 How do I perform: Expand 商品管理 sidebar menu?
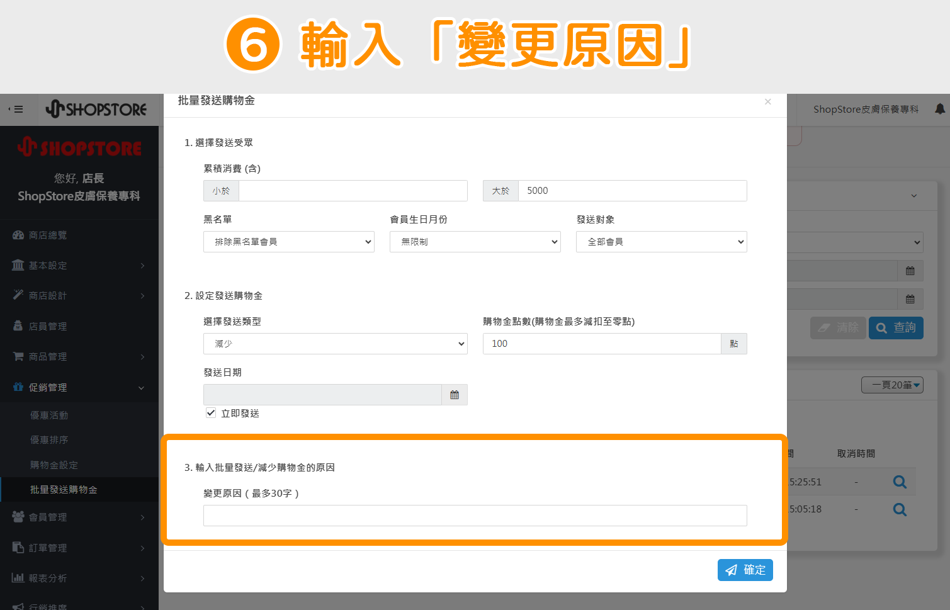pos(79,356)
